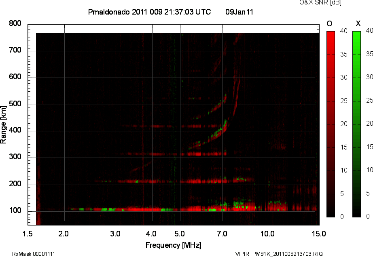Click the 0 dB label beside the O scale
This screenshot has height=257, width=373.
pos(342,217)
